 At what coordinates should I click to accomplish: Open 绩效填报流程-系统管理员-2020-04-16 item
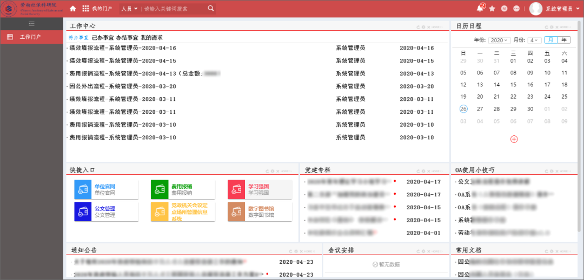tap(123, 48)
